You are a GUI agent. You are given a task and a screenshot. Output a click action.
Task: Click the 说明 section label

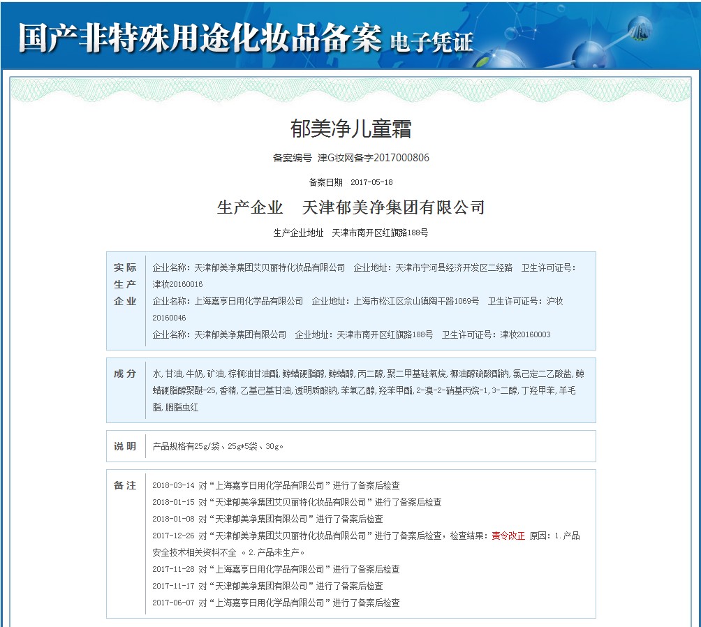(x=125, y=446)
